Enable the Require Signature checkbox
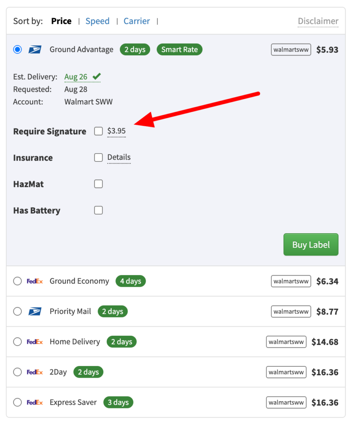 98,131
